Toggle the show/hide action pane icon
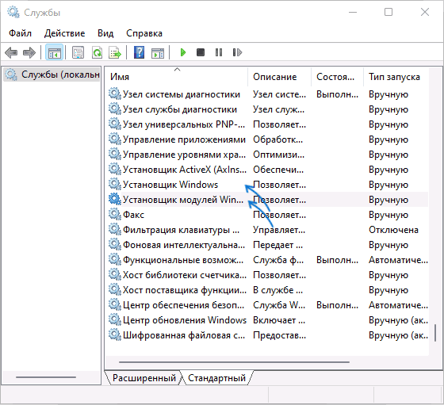 coord(158,52)
